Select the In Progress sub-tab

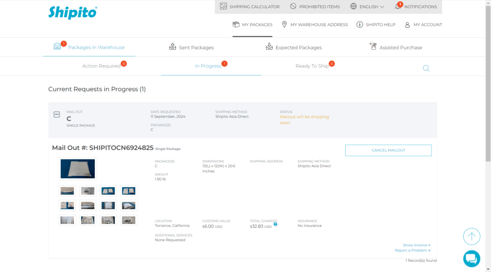208,66
